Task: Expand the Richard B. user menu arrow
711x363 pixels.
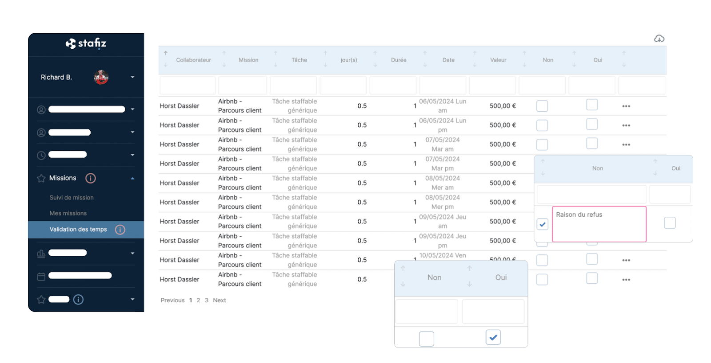Action: click(132, 77)
